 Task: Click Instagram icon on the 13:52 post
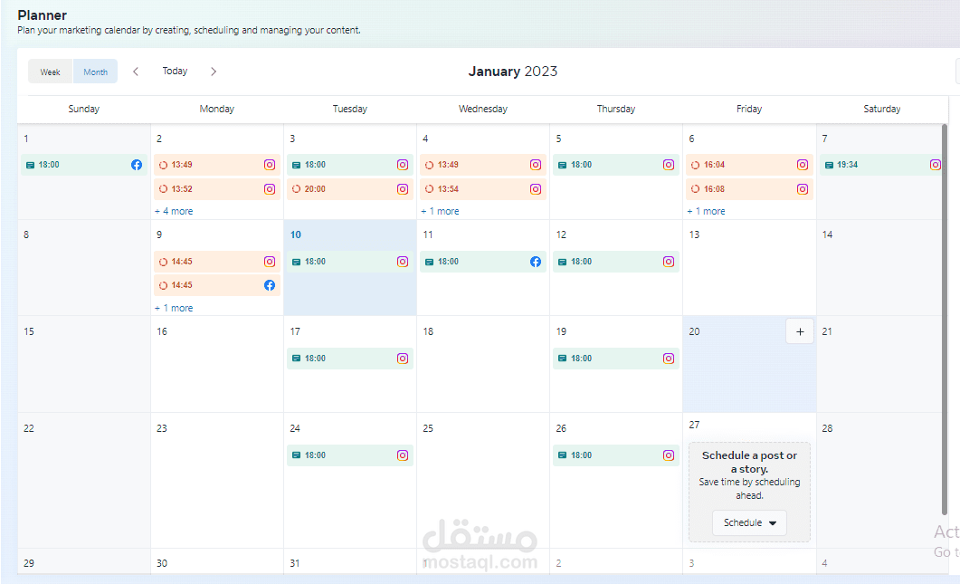[270, 188]
